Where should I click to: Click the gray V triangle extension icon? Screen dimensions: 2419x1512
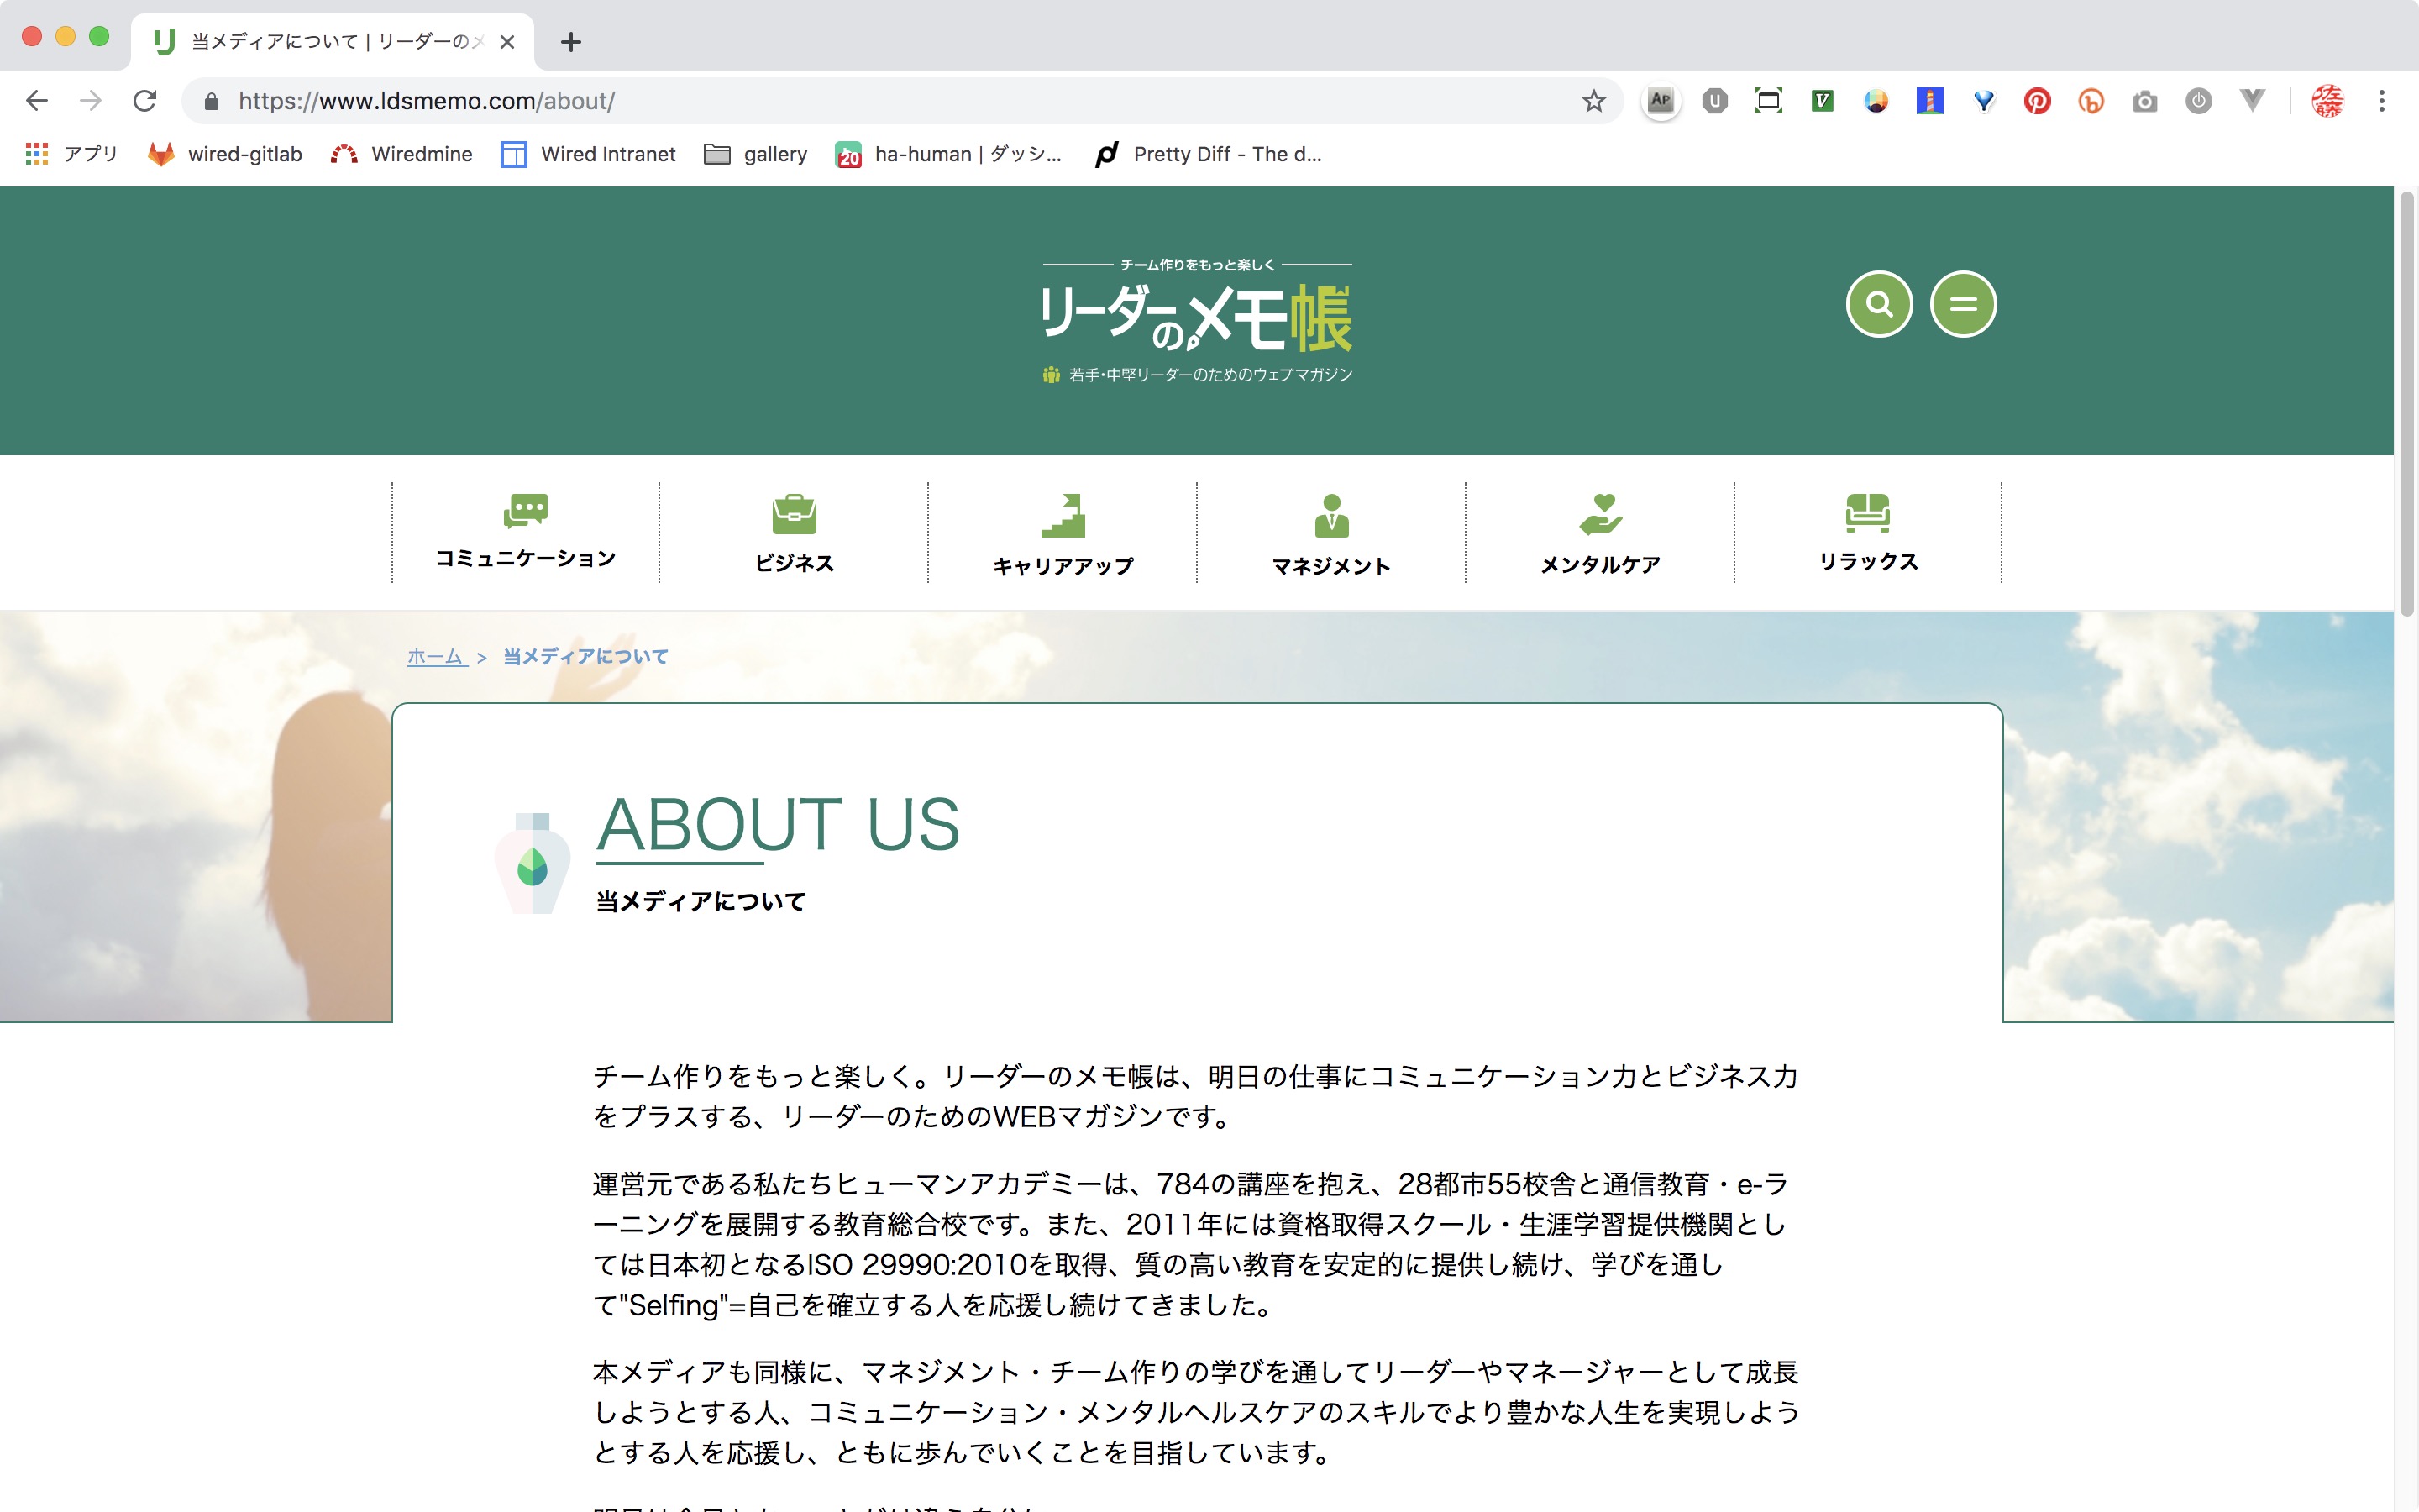2252,101
